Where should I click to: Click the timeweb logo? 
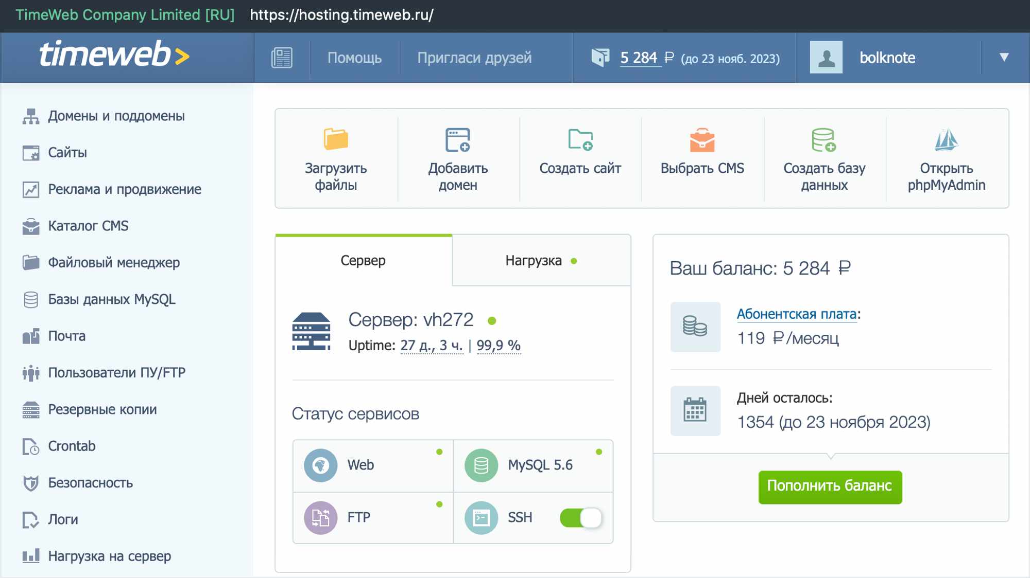click(x=114, y=55)
